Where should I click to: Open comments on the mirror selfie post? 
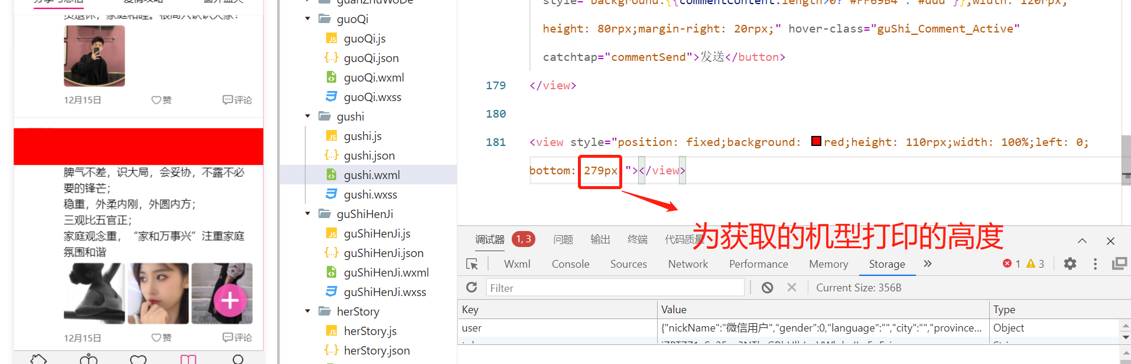(237, 100)
